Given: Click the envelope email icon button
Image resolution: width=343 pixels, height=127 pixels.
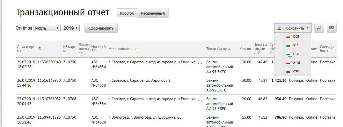Looking at the screenshot, I should pyautogui.click(x=332, y=28).
